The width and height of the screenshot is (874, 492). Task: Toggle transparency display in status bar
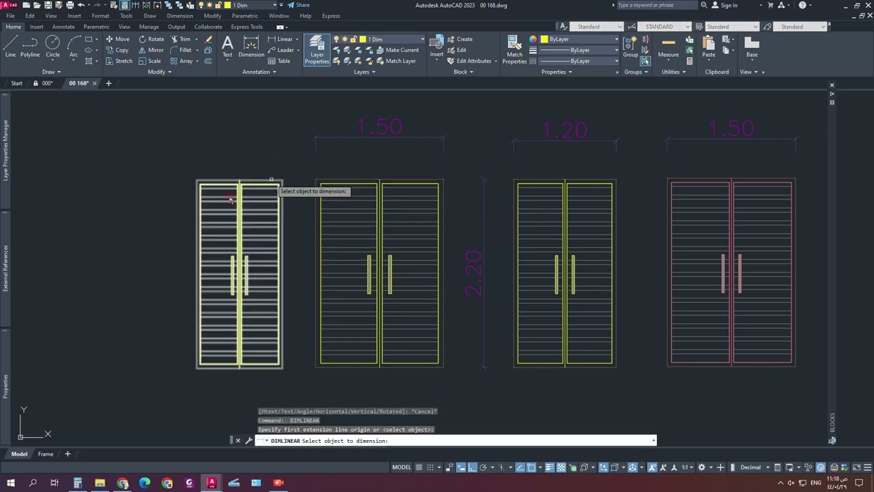[561, 467]
